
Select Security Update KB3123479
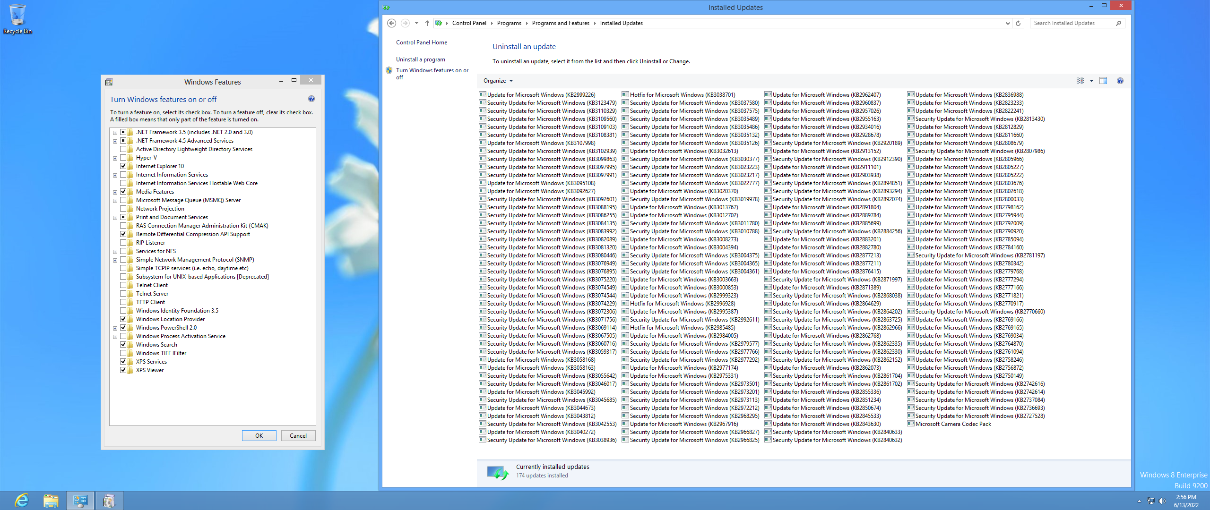[x=548, y=103]
